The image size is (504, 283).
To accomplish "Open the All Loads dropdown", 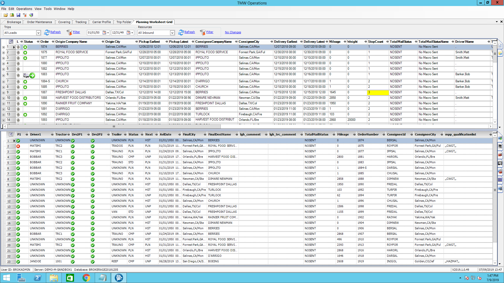I will tap(38, 33).
